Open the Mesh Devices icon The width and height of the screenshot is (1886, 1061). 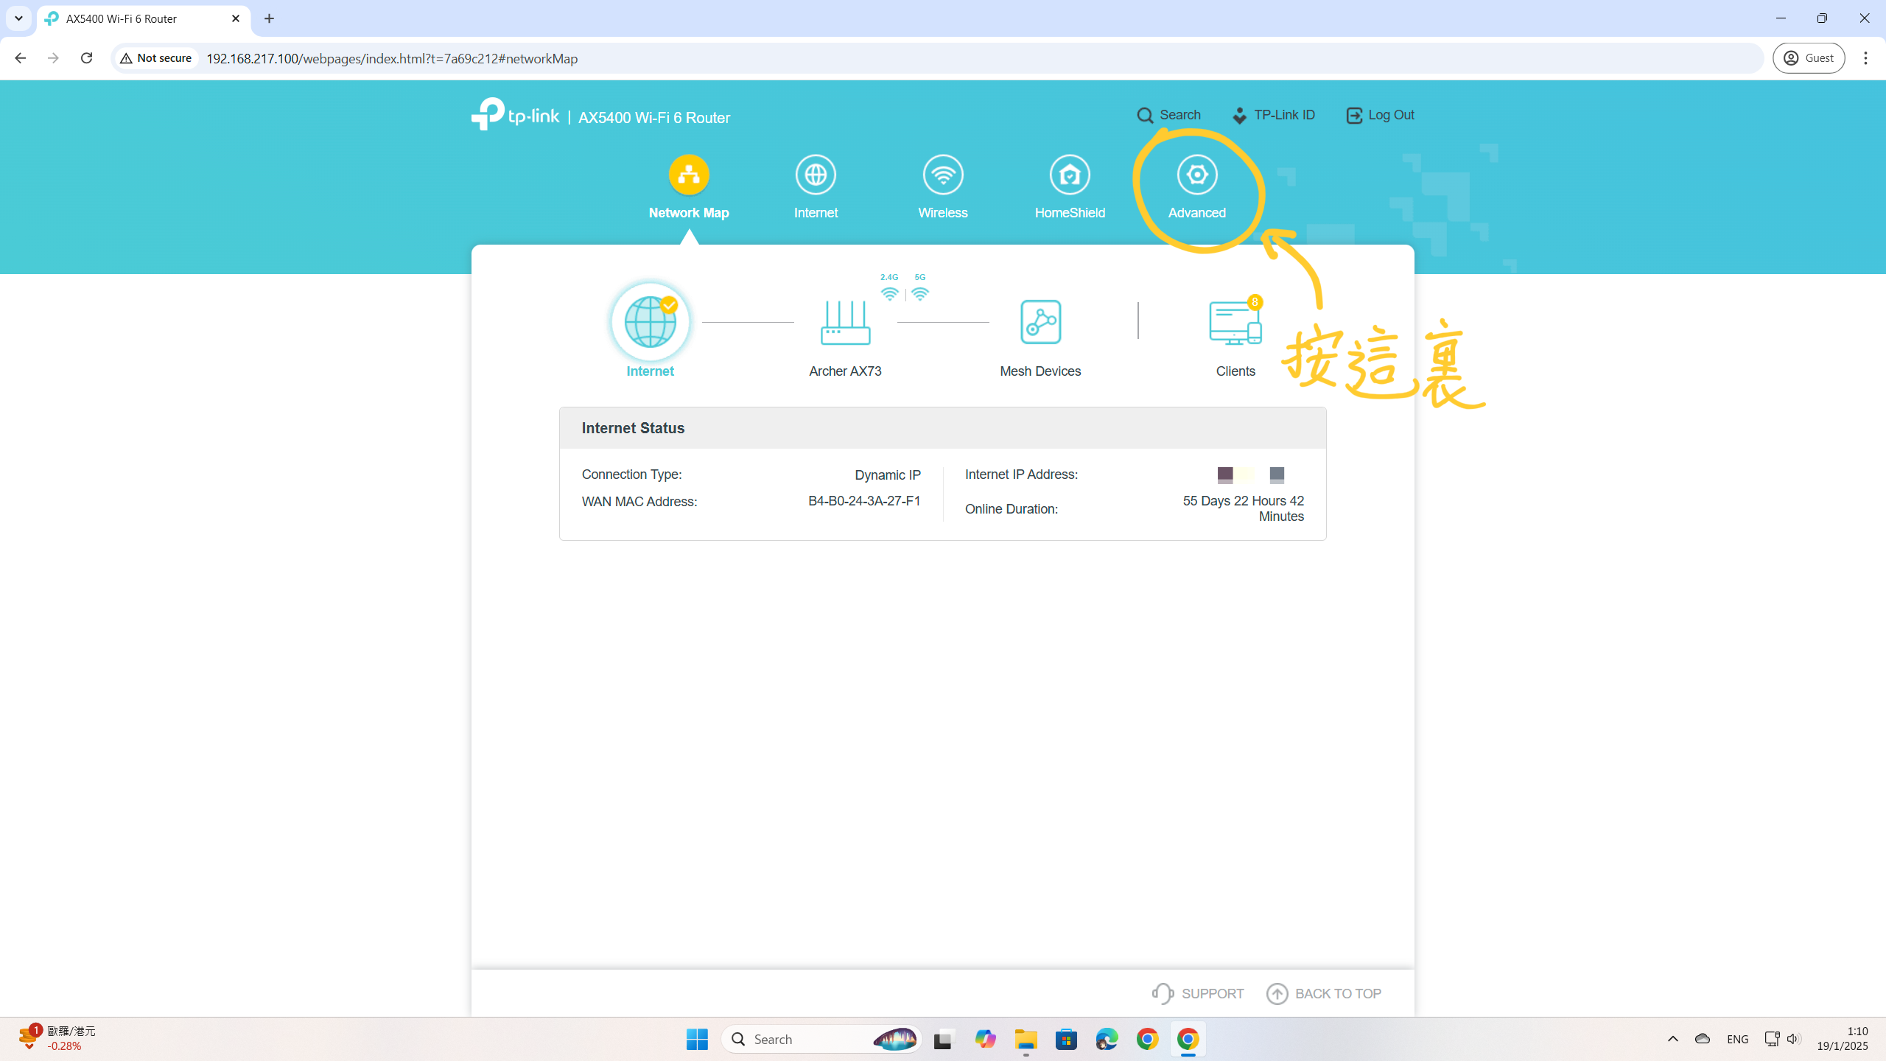tap(1040, 322)
